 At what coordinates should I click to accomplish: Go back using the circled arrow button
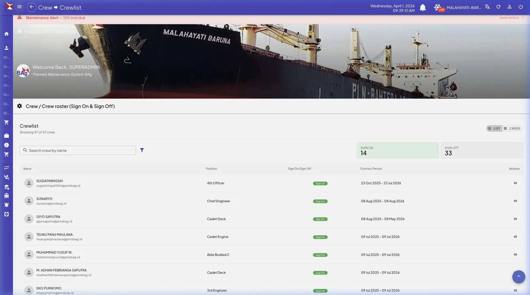31,7
